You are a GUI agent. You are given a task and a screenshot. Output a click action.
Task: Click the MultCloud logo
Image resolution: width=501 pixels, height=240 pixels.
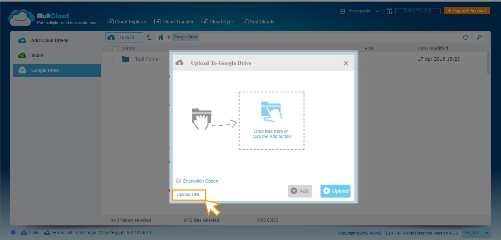tap(52, 18)
